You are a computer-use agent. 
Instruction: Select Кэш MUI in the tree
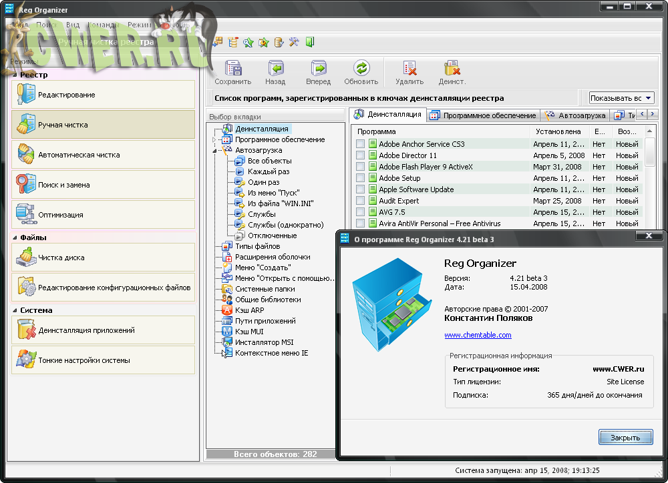pos(251,332)
